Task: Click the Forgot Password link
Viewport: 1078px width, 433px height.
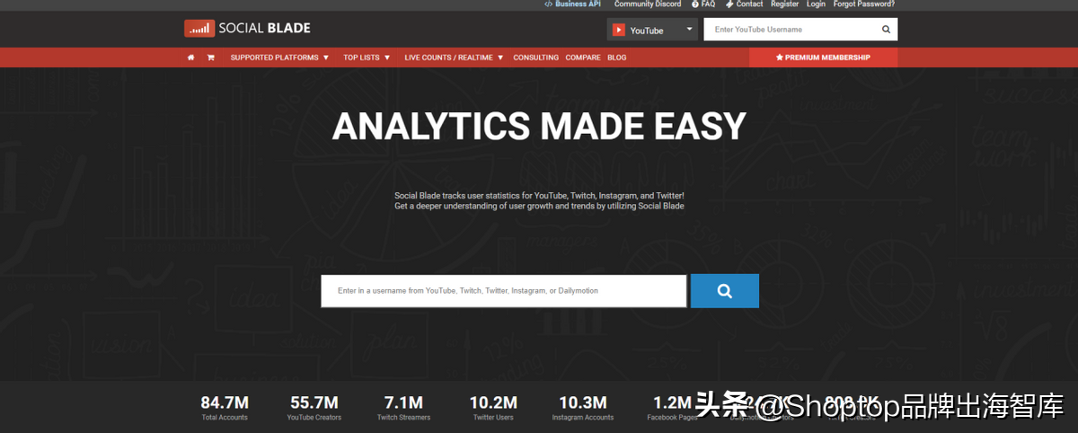Action: click(863, 4)
